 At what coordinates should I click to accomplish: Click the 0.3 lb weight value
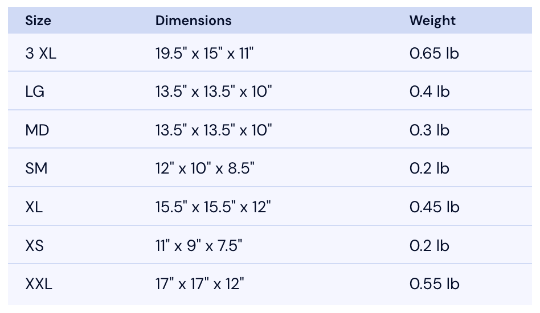(x=429, y=130)
